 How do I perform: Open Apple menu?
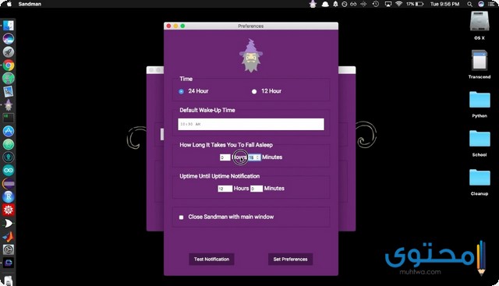(9, 4)
